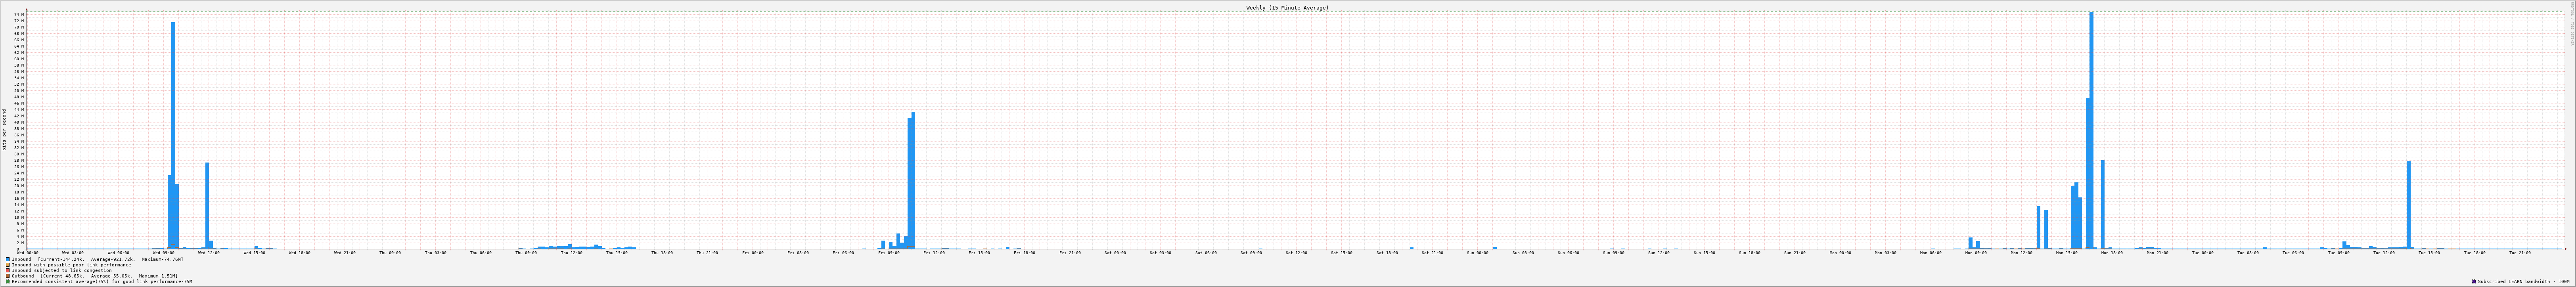Click the brown Outbound legend swatch

click(8, 276)
